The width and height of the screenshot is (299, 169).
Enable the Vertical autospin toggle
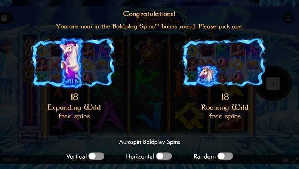point(96,156)
